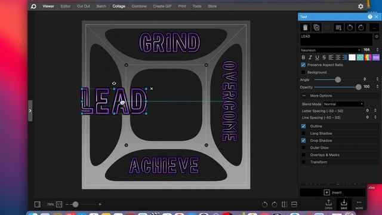Screen dimensions: 382x215
Task: Rotate canvas clockwise from bottom toolbar
Action: tap(275, 204)
